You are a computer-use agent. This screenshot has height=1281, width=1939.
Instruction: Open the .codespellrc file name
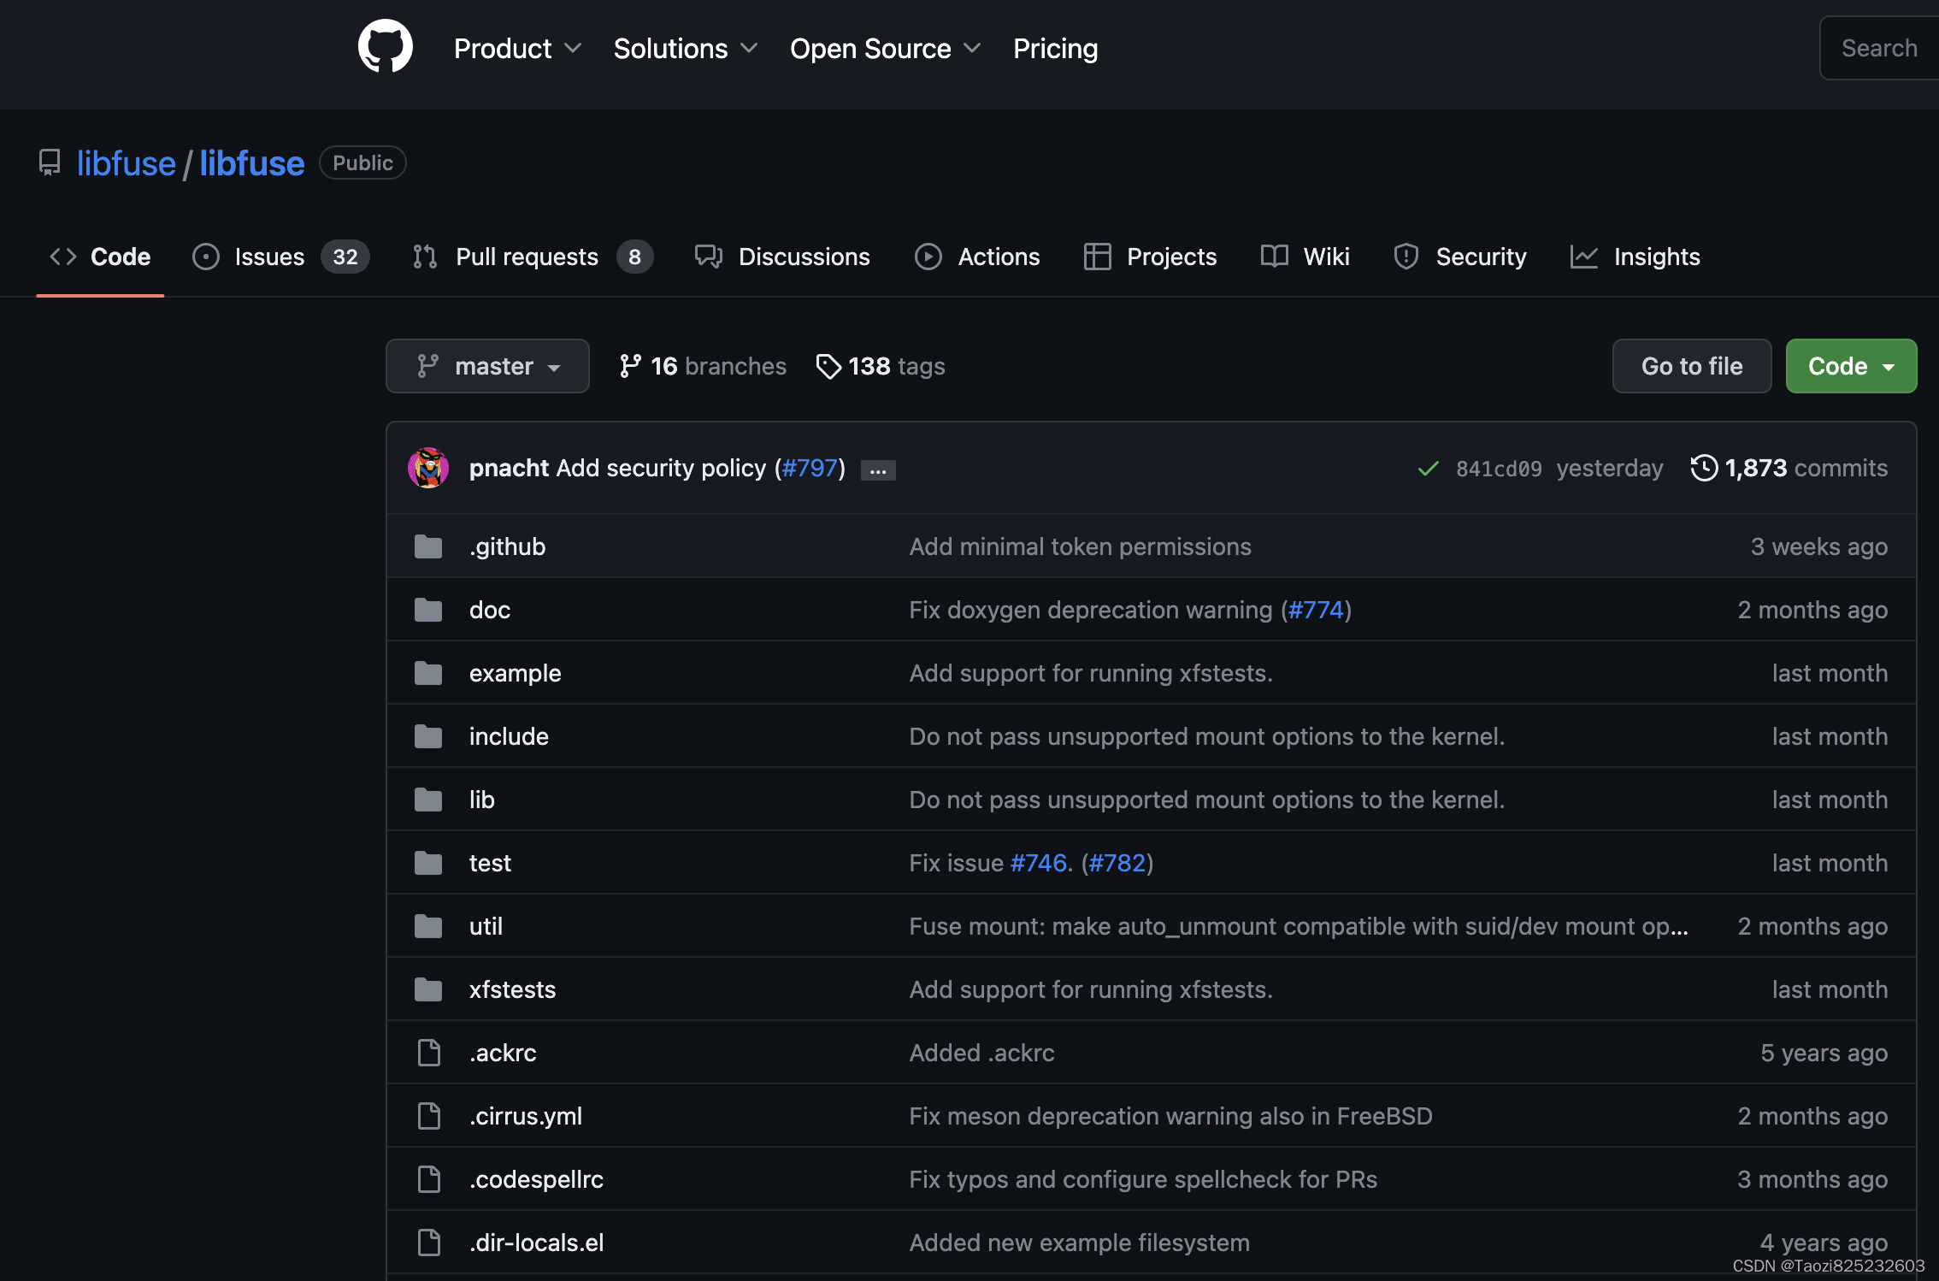(x=536, y=1179)
